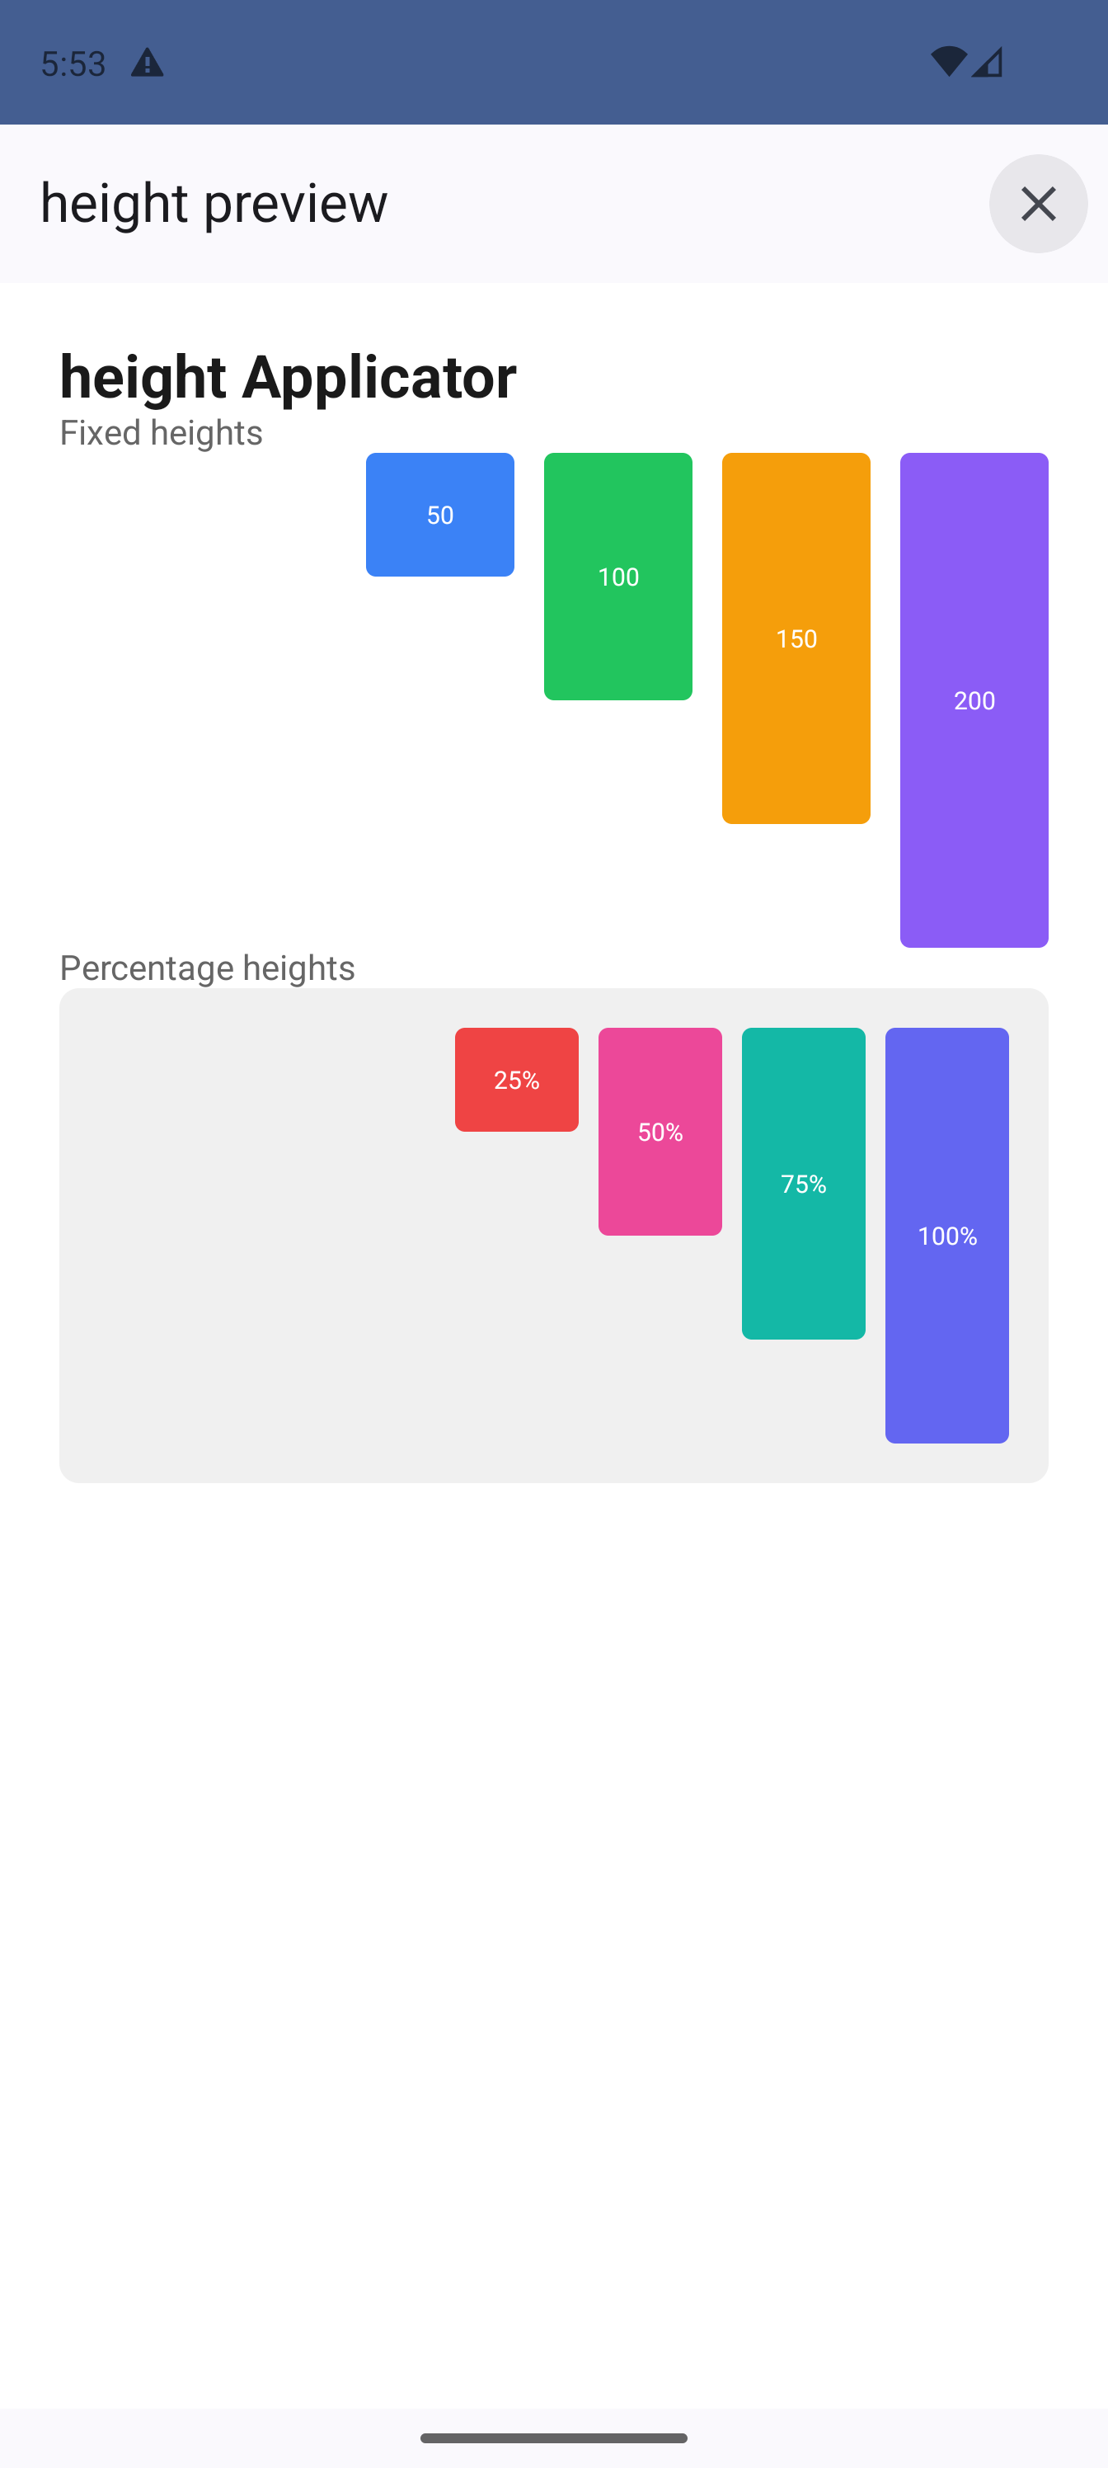1108x2468 pixels.
Task: Tap the bottom navigation gesture bar
Action: tap(553, 2437)
